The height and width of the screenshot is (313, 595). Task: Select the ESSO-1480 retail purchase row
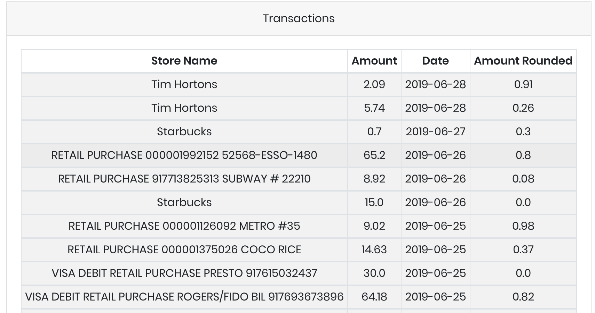click(184, 155)
